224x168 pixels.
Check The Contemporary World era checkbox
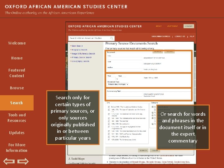pyautogui.click(x=109, y=140)
